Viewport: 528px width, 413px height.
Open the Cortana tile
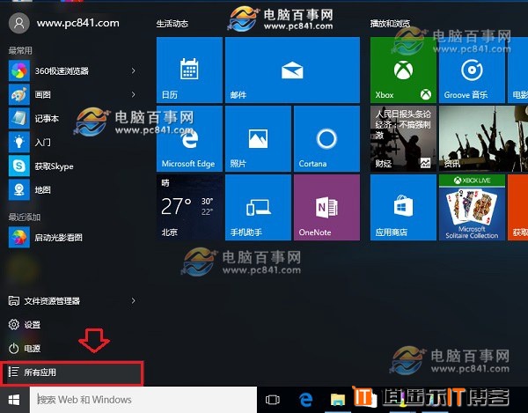tap(326, 139)
